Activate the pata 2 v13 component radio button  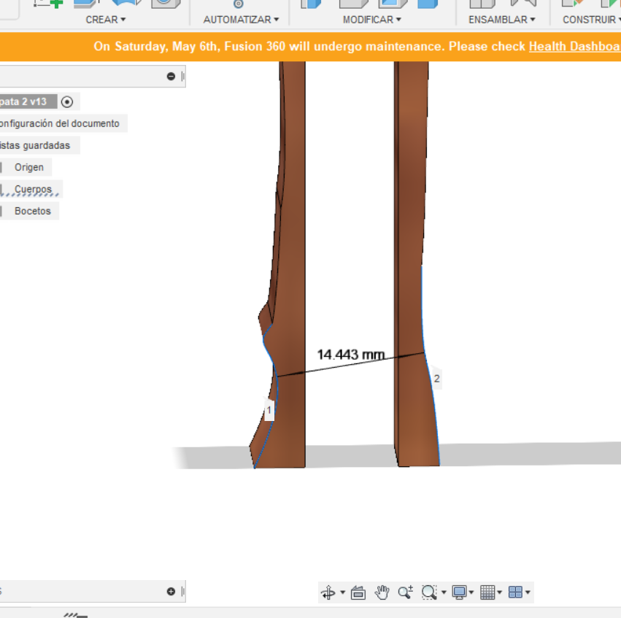point(67,101)
